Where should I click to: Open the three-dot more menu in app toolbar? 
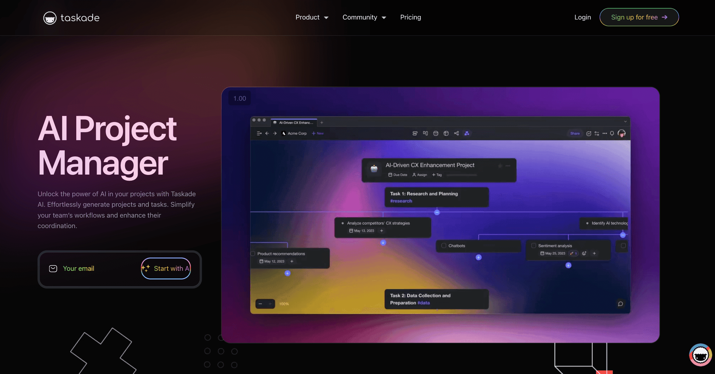point(605,133)
